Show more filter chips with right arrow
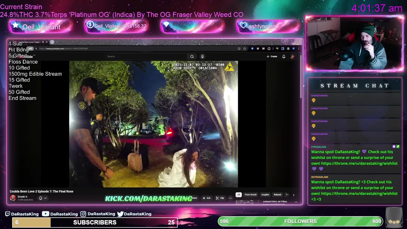This screenshot has height=229, width=407. (293, 195)
